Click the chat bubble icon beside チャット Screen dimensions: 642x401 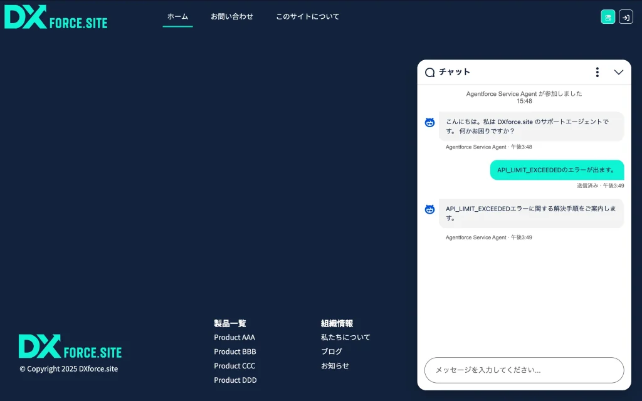(x=429, y=72)
